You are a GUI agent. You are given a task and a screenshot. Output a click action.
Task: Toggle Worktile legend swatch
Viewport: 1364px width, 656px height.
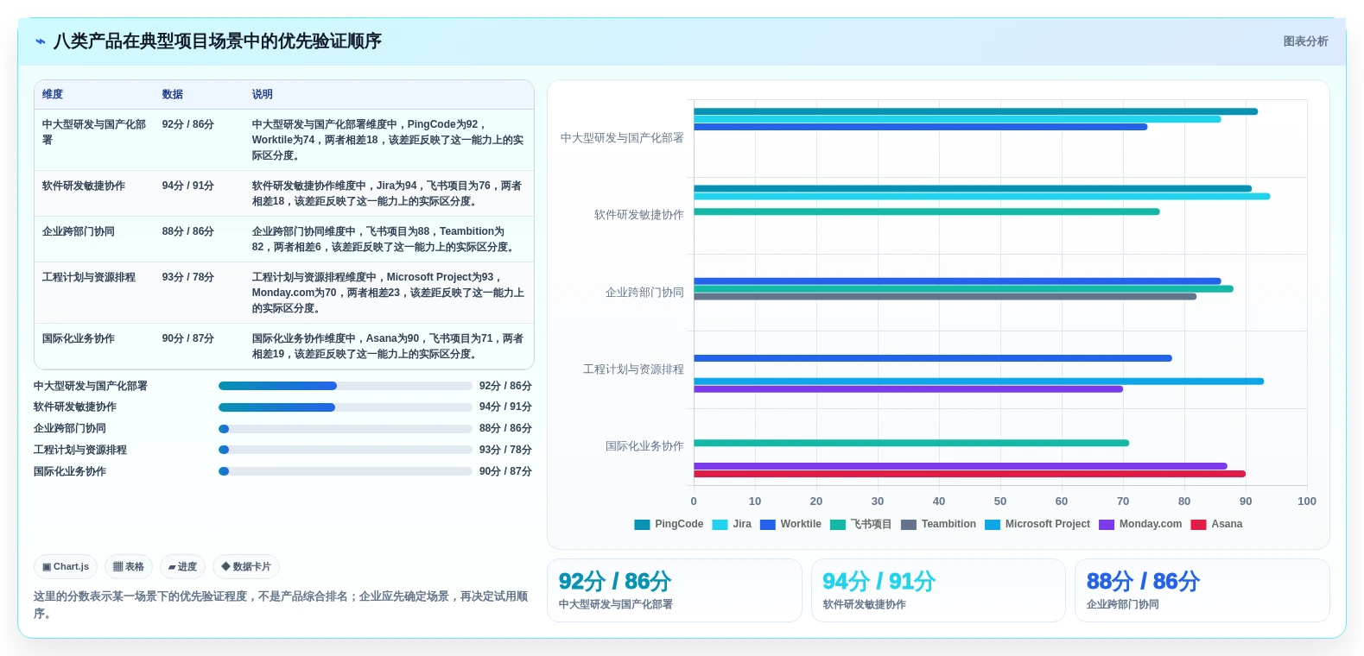767,525
